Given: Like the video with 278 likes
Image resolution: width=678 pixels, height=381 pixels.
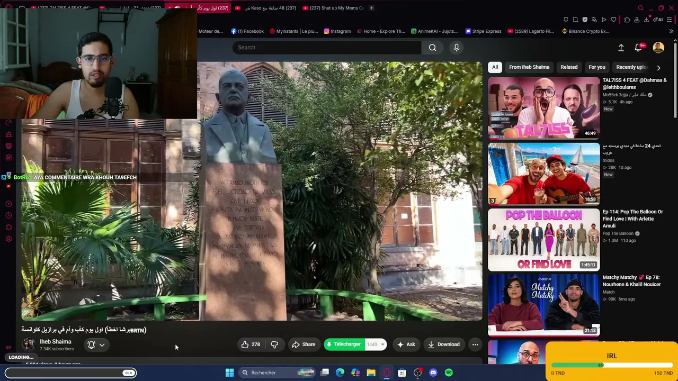Looking at the screenshot, I should [251, 344].
